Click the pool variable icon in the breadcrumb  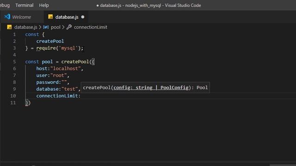(46, 27)
